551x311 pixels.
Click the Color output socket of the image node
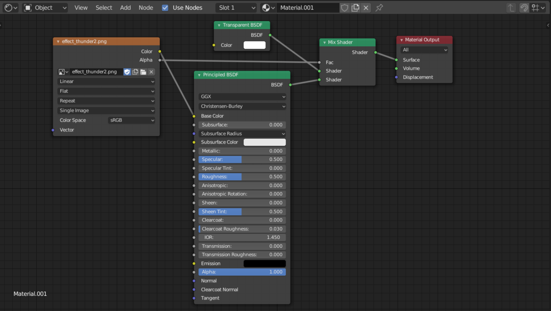click(160, 51)
